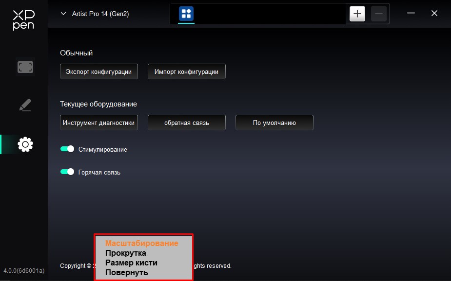Add an application with the plus button
451x281 pixels.
click(357, 14)
